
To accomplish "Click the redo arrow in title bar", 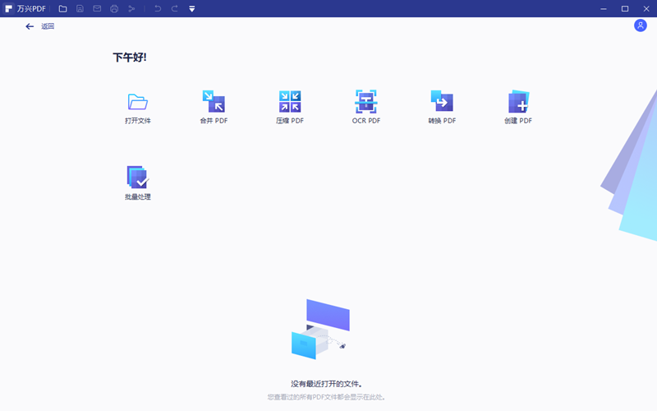I will pyautogui.click(x=174, y=8).
